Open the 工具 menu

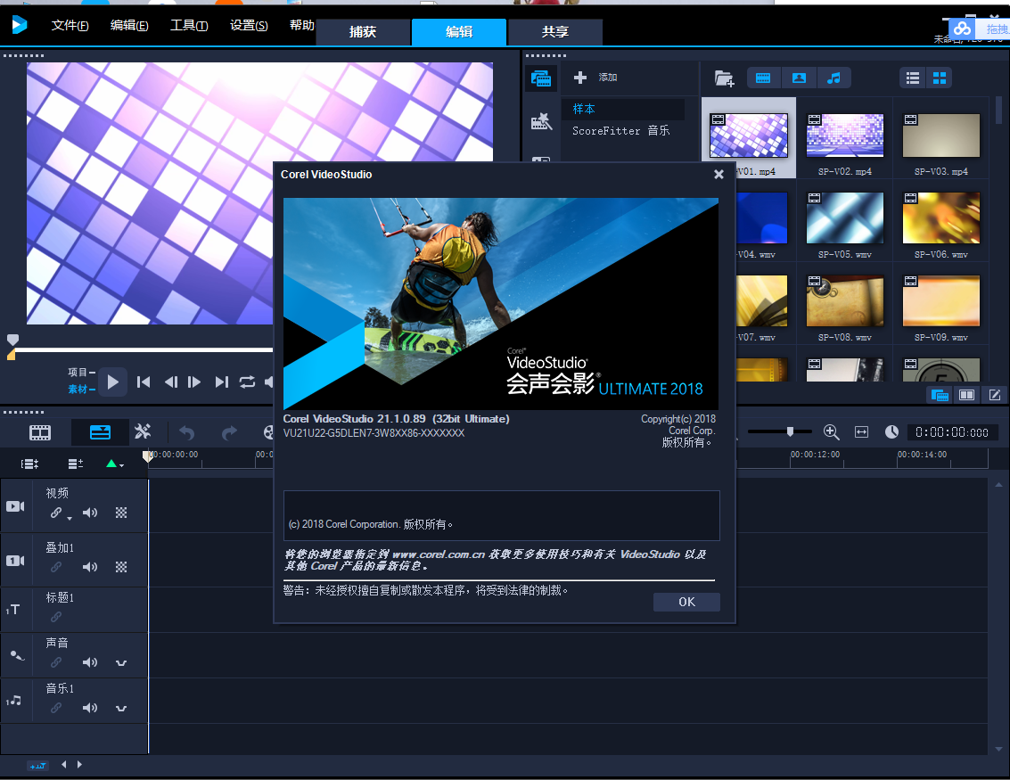pyautogui.click(x=189, y=25)
